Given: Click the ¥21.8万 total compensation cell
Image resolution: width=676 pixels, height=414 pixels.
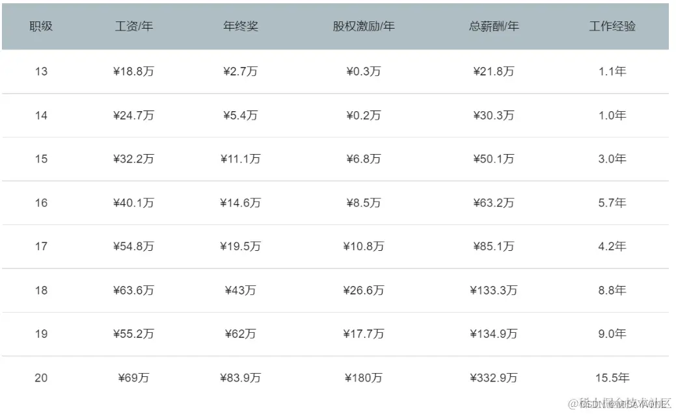Looking at the screenshot, I should [x=494, y=71].
